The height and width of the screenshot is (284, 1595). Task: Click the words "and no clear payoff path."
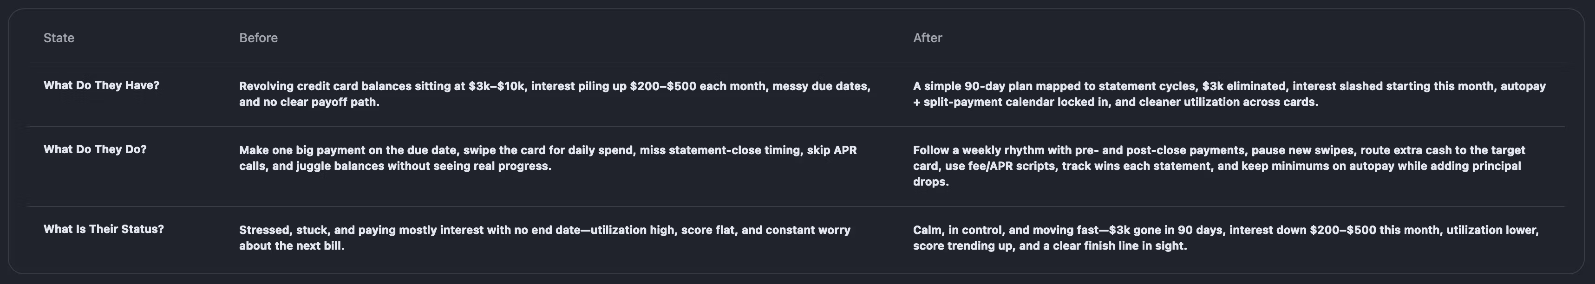(x=309, y=102)
